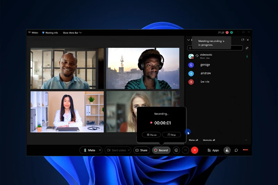278x185 pixels.
Task: Expand the Start video options arrow
Action: [129, 150]
